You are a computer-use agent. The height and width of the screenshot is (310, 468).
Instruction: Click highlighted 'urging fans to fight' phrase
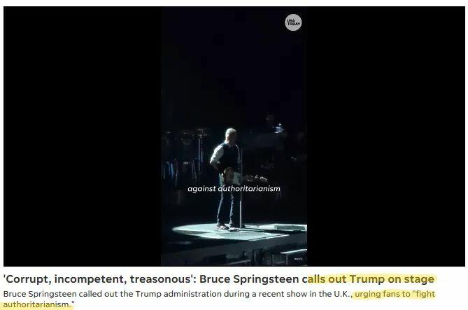[395, 294]
